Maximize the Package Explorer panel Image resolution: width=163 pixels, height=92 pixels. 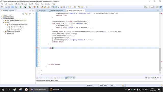pyautogui.click(x=33, y=10)
